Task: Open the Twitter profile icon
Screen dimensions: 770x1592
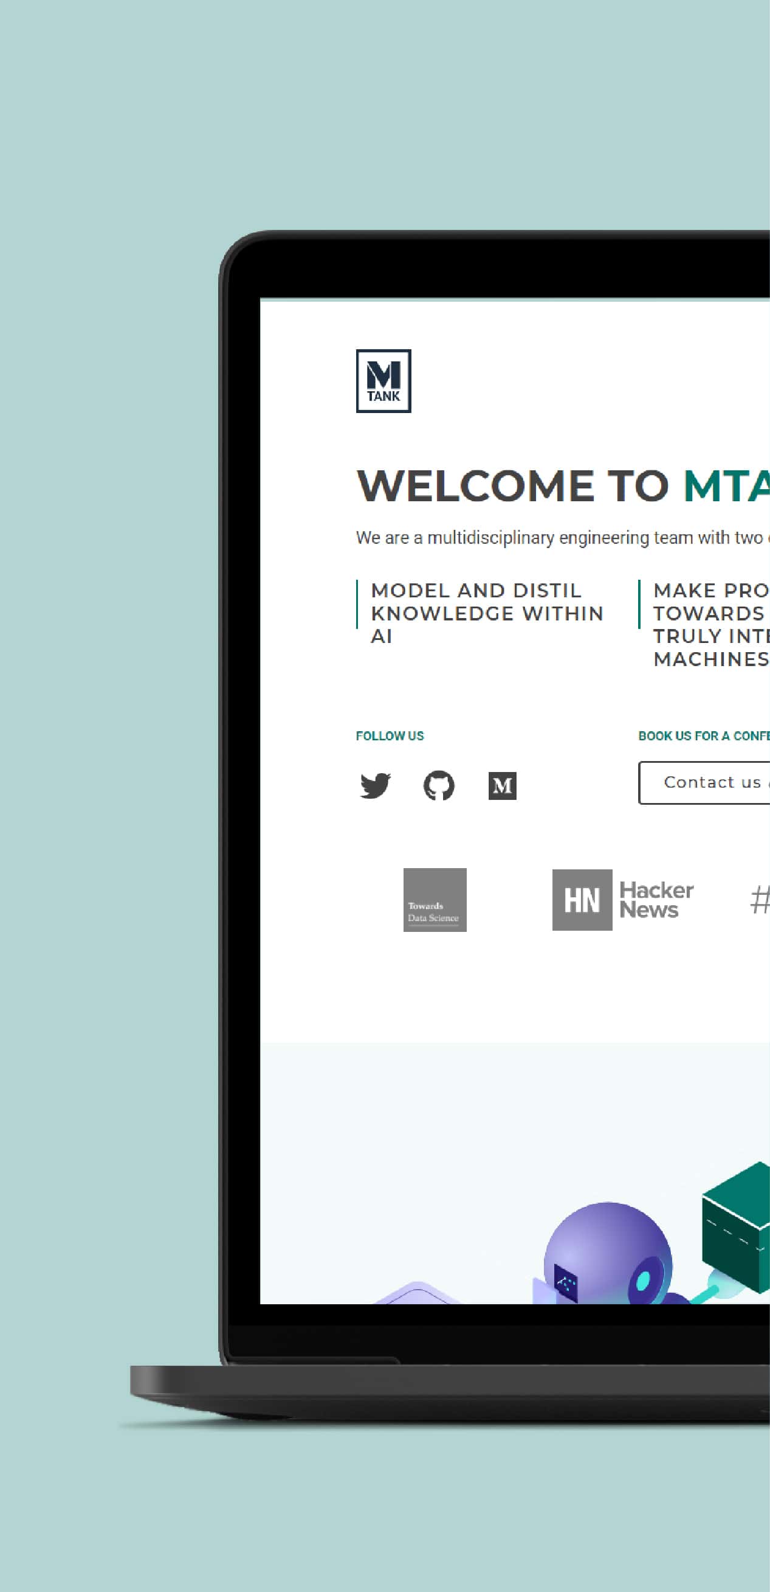Action: pyautogui.click(x=376, y=785)
